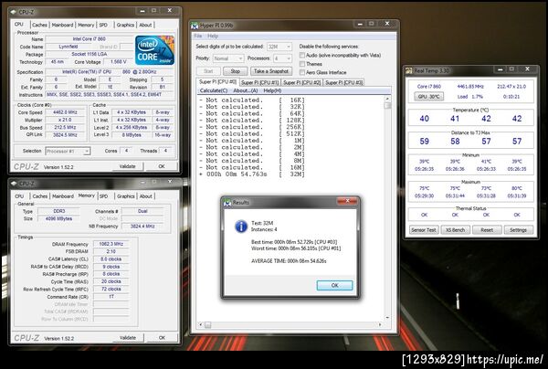Open Graphics tab in top CPU-Z window
The image size is (548, 369).
click(x=125, y=25)
